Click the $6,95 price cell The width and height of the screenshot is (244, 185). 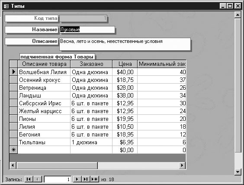pyautogui.click(x=125, y=142)
